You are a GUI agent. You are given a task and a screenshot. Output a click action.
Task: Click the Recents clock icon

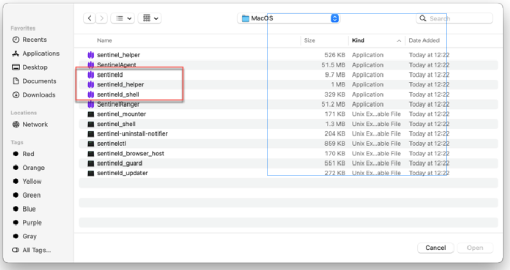pyautogui.click(x=16, y=40)
